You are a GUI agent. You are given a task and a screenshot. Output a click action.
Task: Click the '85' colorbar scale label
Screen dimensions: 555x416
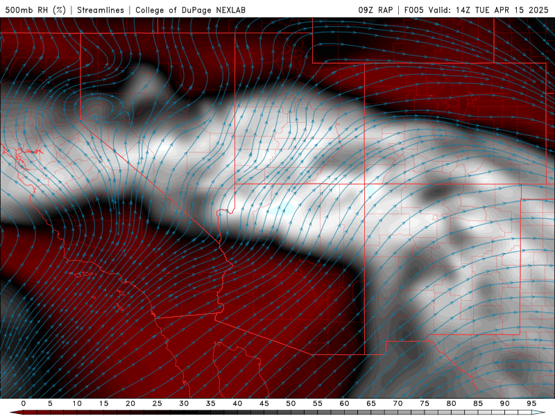(478, 404)
